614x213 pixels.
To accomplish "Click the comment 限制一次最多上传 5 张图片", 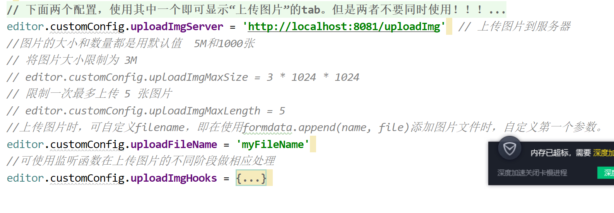I will coord(89,94).
